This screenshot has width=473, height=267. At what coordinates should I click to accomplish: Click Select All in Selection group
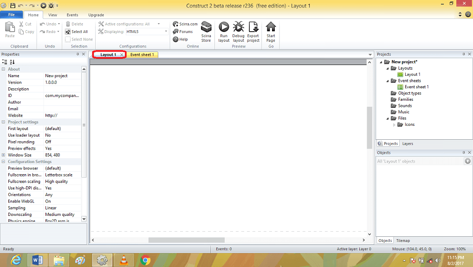[x=76, y=32]
